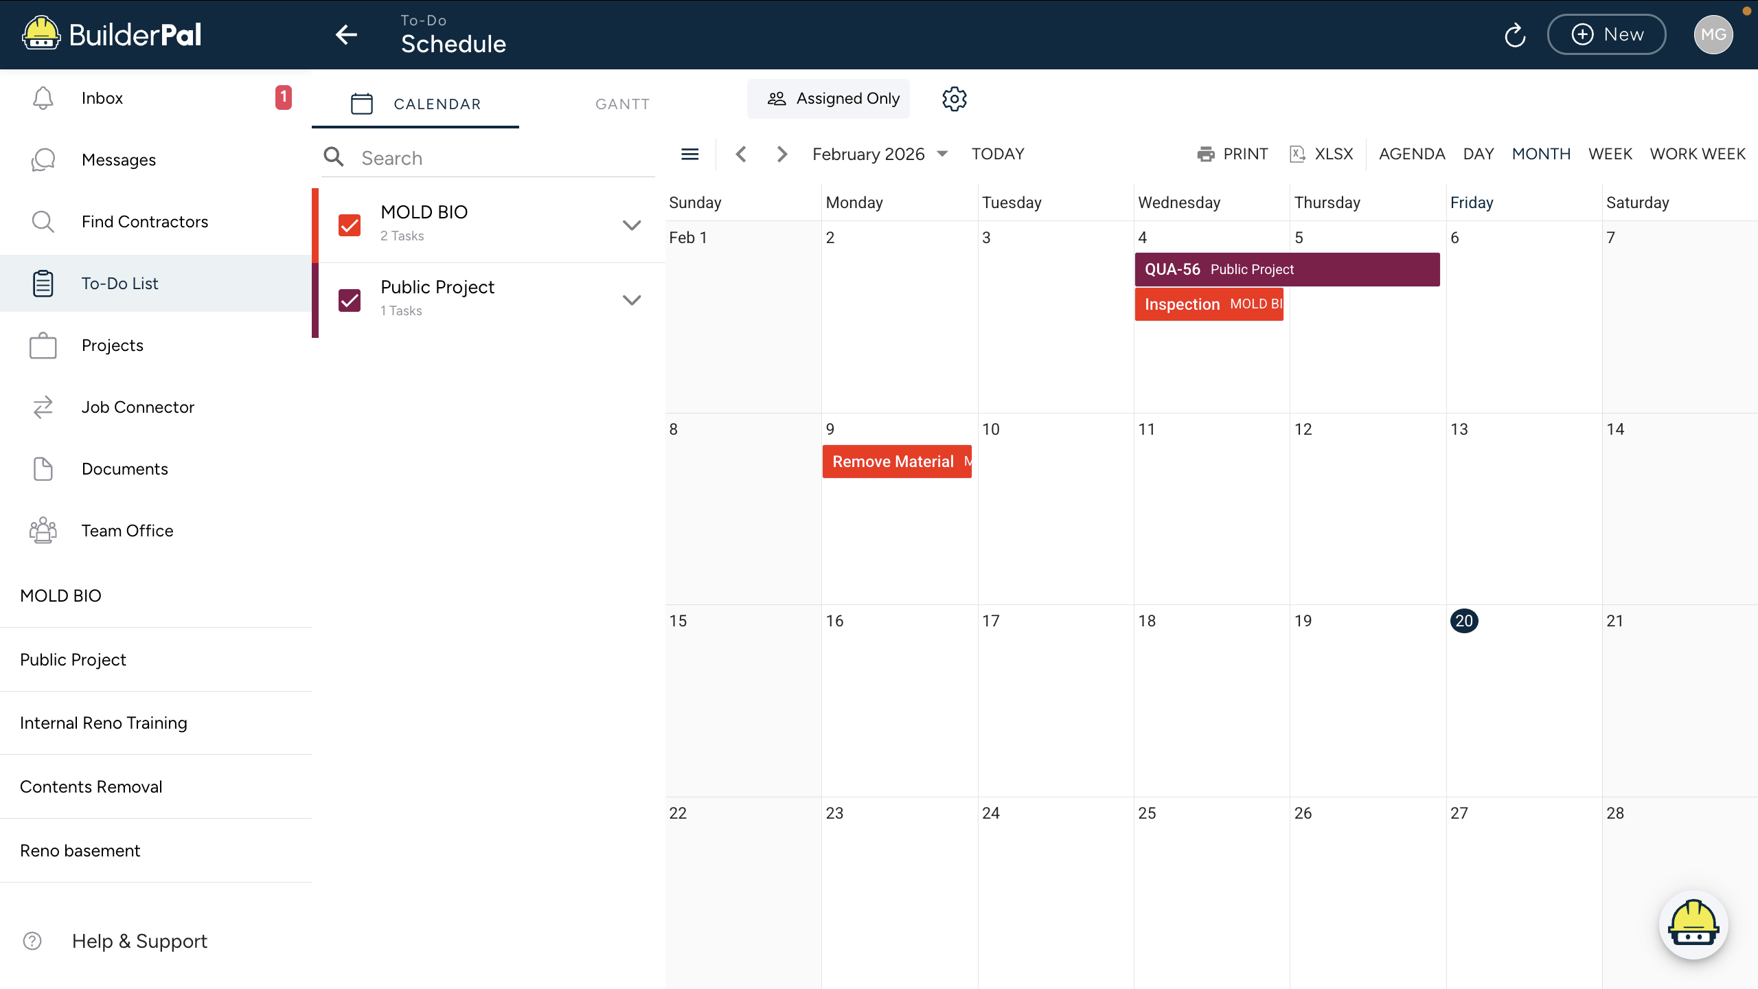This screenshot has width=1758, height=989.
Task: Click the back arrow beside Schedule
Action: (x=347, y=34)
